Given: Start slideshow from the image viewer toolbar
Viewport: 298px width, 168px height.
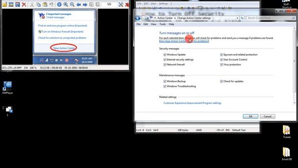Looking at the screenshot, I should (11, 4).
